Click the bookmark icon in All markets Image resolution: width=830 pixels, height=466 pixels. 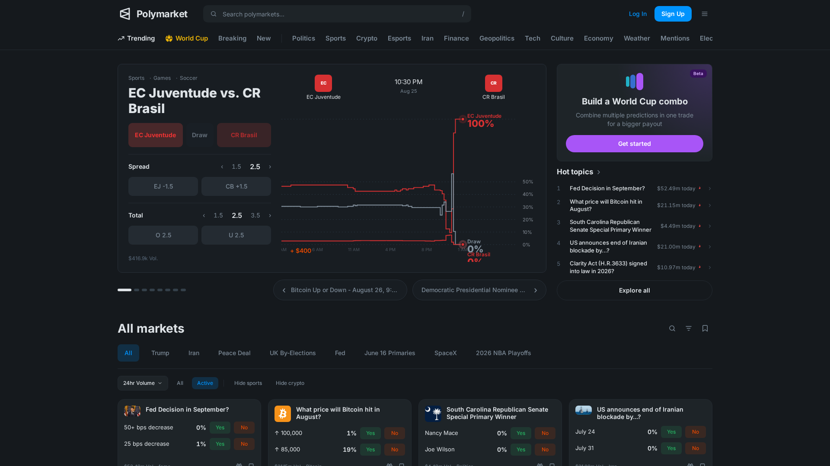click(705, 328)
